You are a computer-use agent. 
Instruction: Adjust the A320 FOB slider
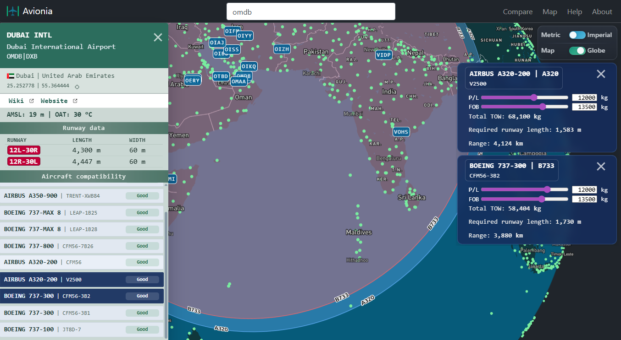[525, 107]
